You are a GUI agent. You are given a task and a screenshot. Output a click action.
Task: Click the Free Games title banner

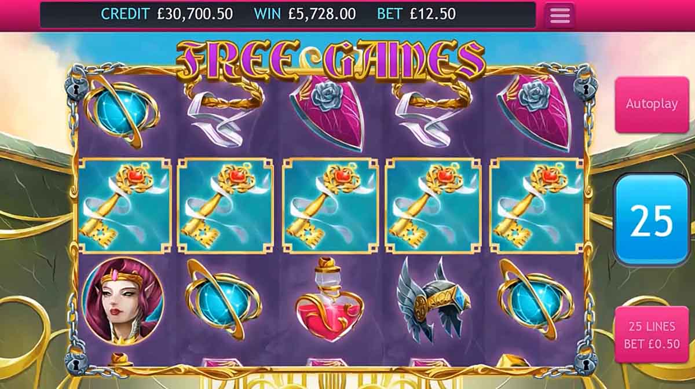pyautogui.click(x=330, y=60)
